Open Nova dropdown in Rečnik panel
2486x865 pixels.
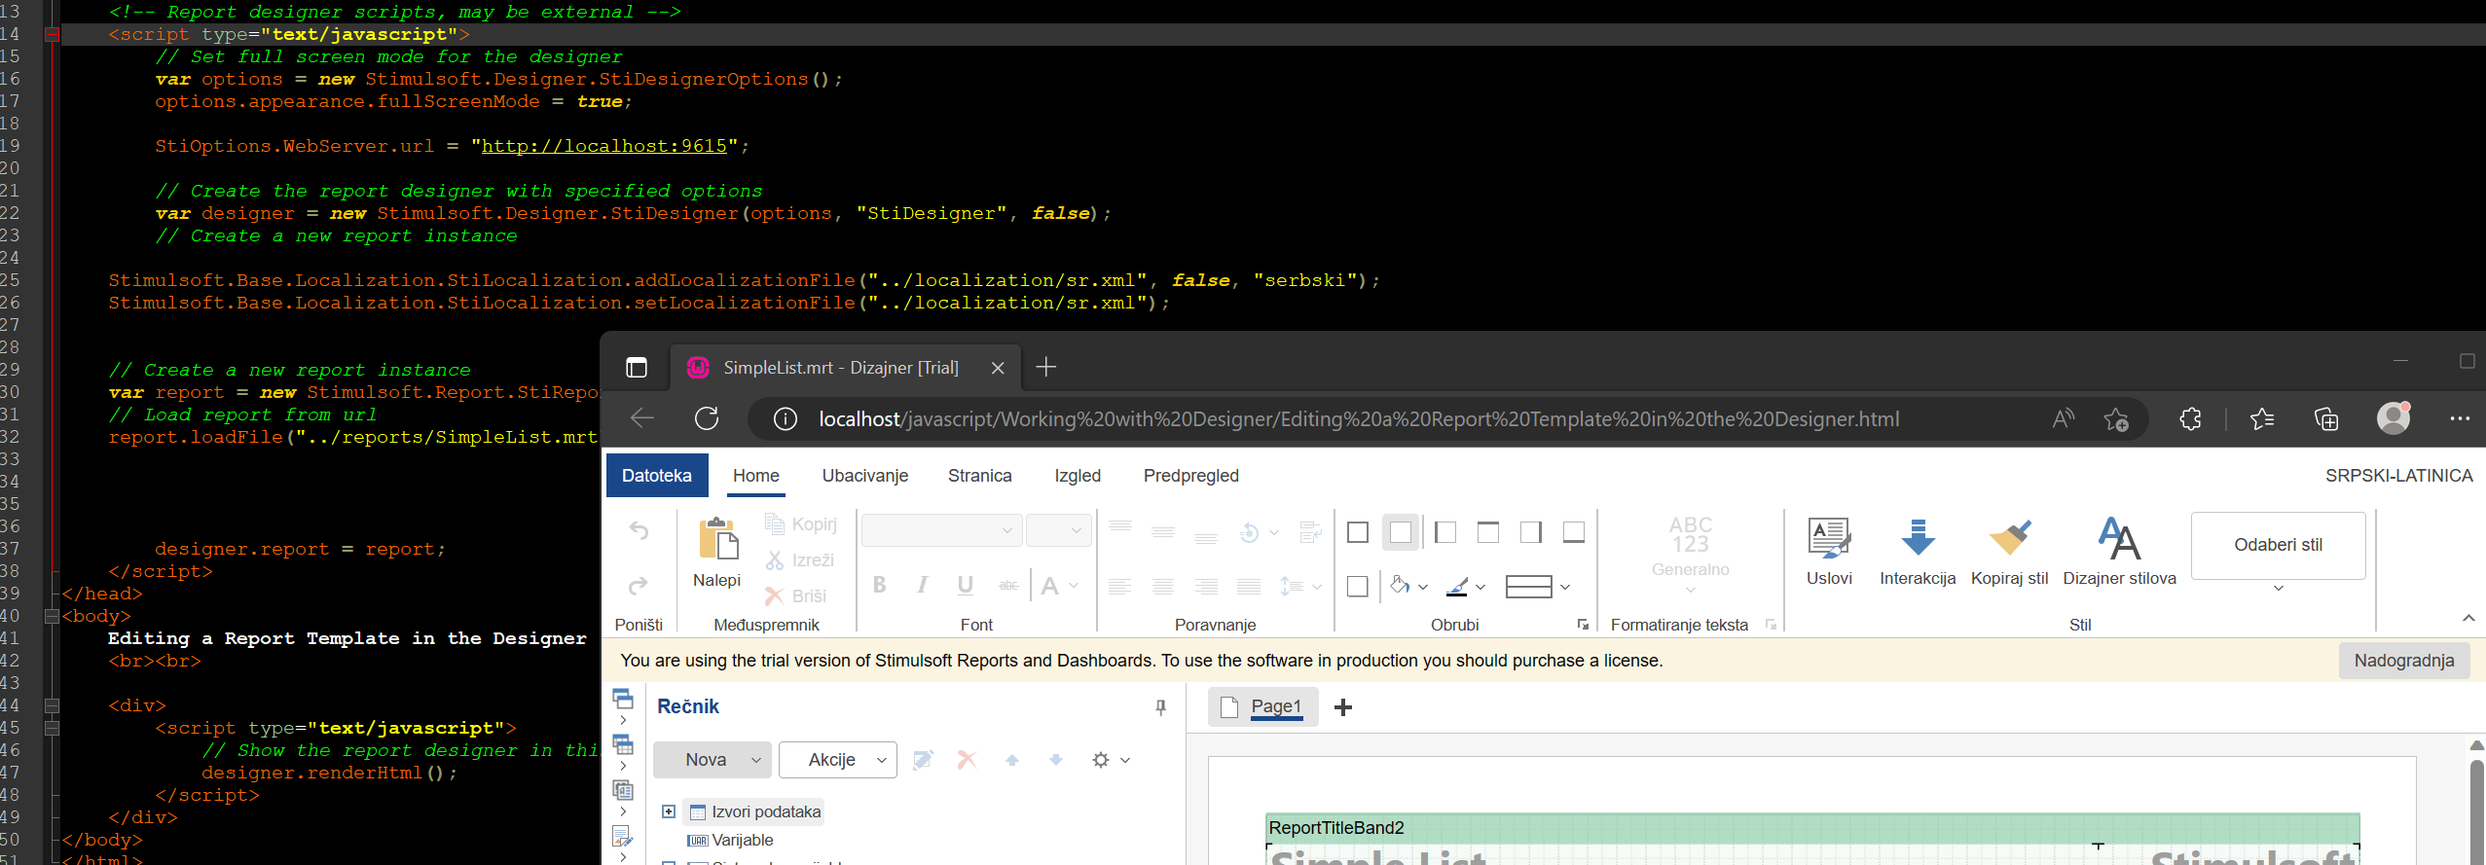712,760
